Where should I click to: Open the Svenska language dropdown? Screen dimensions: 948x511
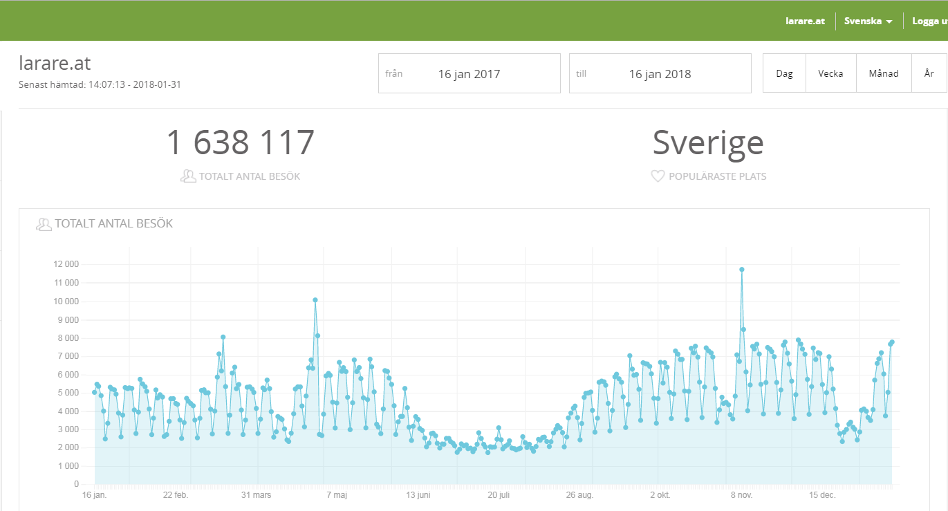pyautogui.click(x=868, y=21)
